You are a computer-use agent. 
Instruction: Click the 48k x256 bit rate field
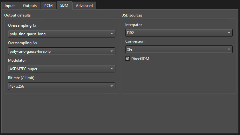[x=62, y=86]
